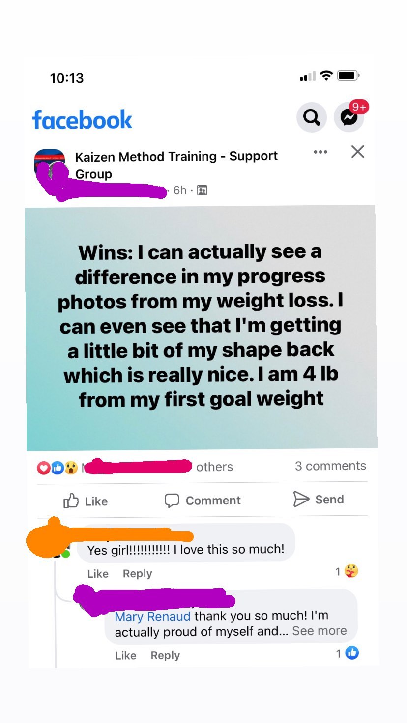The image size is (407, 723).
Task: Open Kaizen Method Training - Support Group title
Action: click(176, 165)
